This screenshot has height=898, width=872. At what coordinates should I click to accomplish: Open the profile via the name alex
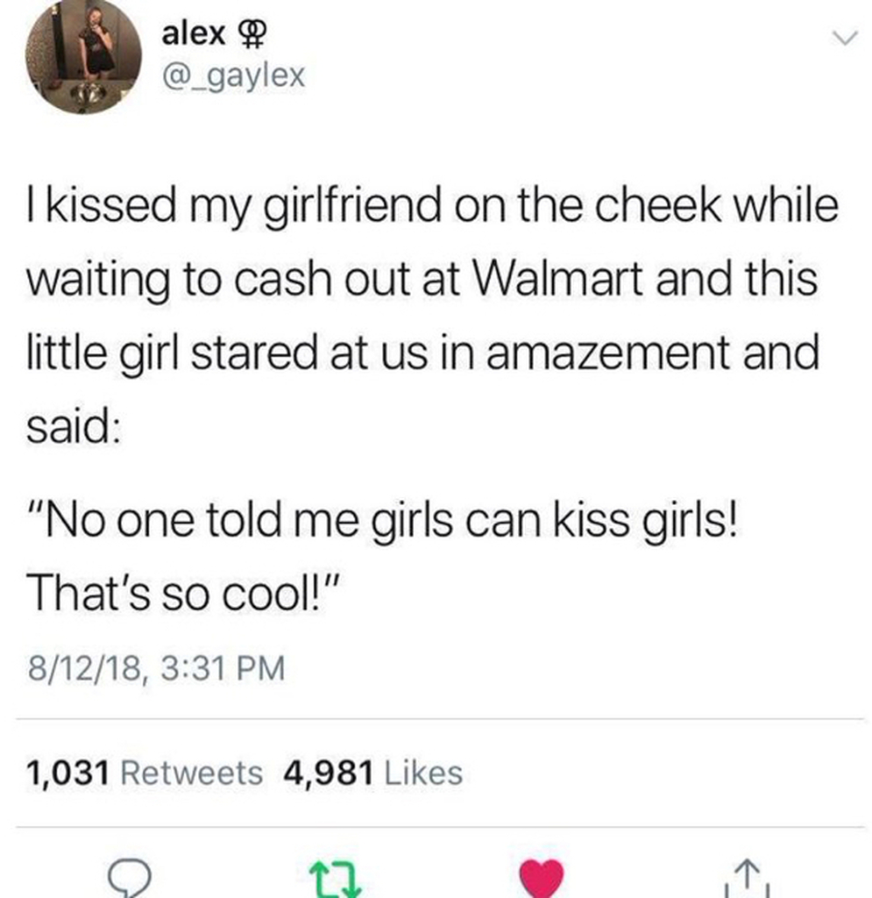194,33
